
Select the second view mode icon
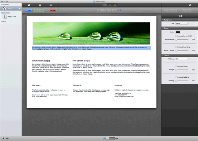pyautogui.click(x=110, y=5)
